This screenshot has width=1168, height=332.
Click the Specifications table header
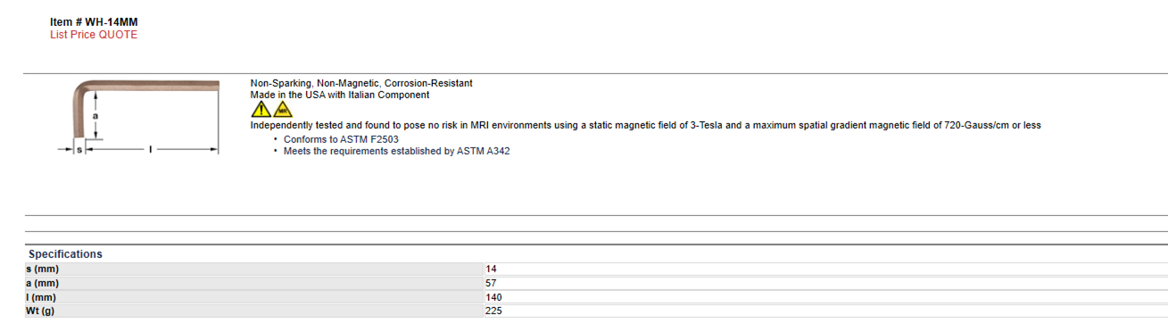click(x=65, y=254)
